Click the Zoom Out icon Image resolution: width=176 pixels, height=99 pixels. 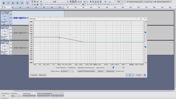[93, 2]
